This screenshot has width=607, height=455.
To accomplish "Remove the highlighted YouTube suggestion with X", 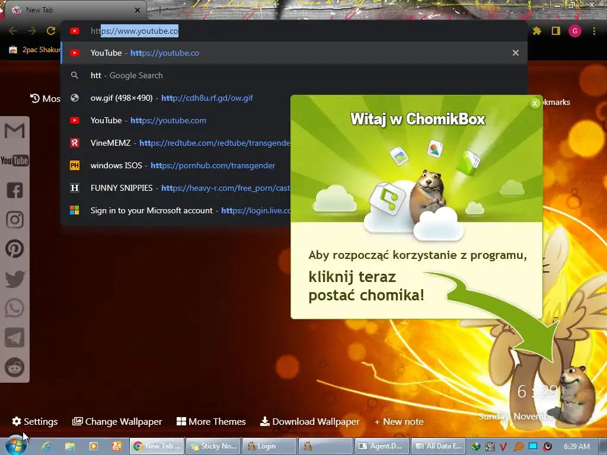I will pyautogui.click(x=516, y=53).
